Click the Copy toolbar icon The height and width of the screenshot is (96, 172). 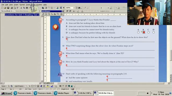[x=24, y=8]
